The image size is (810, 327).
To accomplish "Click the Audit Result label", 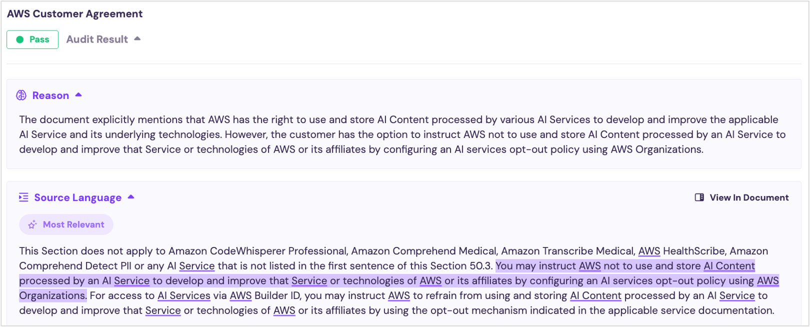I will [x=97, y=39].
